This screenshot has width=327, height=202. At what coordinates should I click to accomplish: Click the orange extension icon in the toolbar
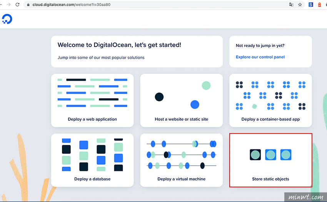point(319,5)
